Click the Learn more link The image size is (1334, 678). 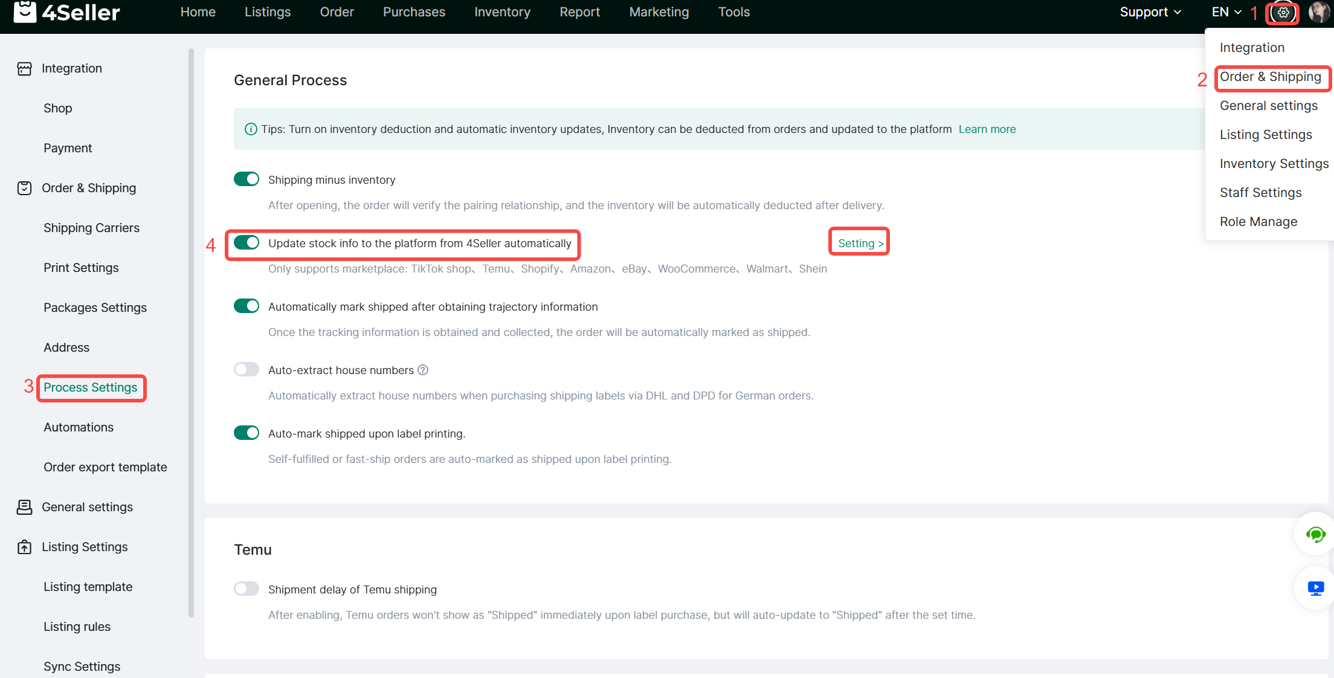987,129
